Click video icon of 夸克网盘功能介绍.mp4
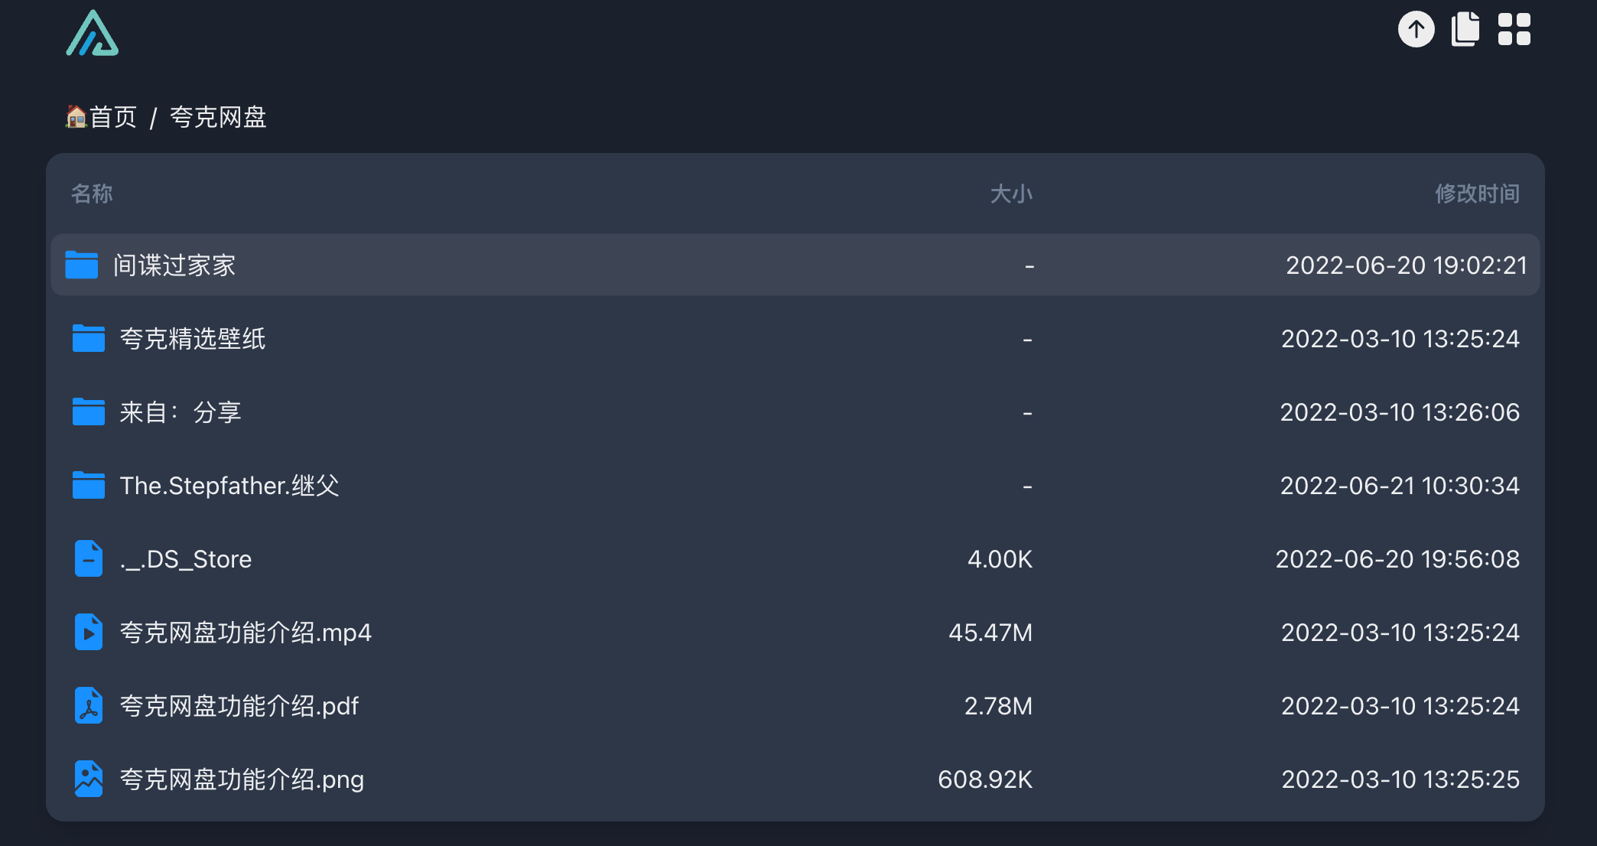Image resolution: width=1597 pixels, height=846 pixels. click(x=89, y=632)
